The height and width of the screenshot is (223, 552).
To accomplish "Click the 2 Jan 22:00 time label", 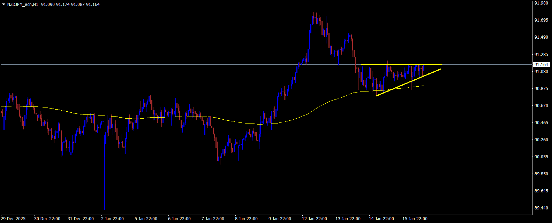I will coord(112,219).
